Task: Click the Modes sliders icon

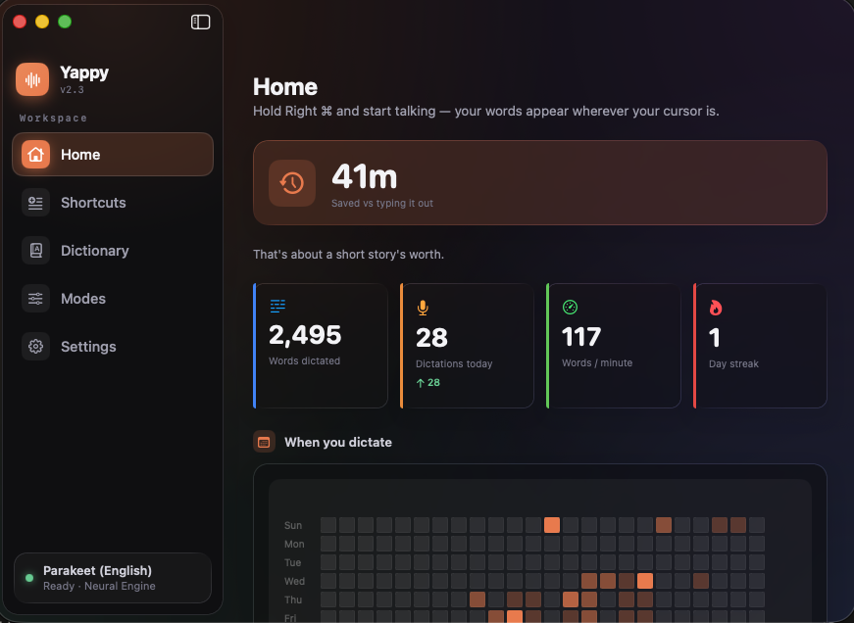Action: coord(36,298)
